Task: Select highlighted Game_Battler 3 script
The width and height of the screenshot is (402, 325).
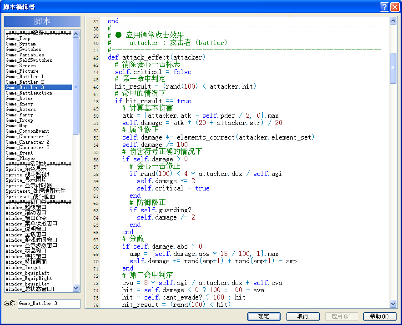Action: [x=39, y=87]
